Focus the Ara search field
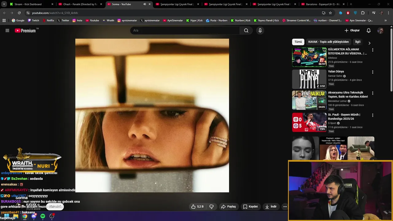393x221 pixels. tap(185, 30)
